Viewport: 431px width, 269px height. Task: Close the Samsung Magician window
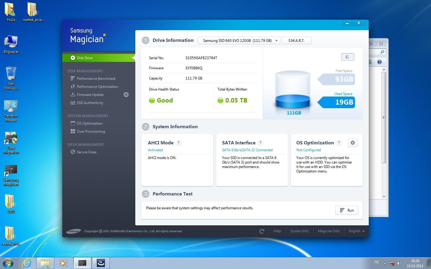(x=359, y=23)
